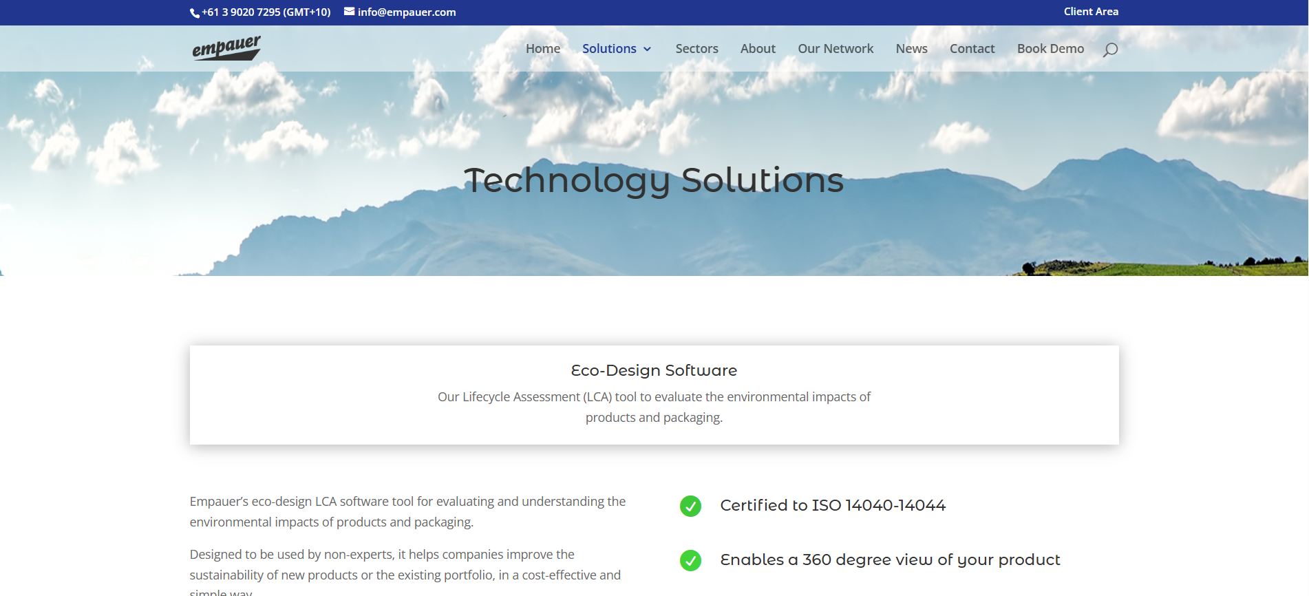
Task: Click the empauer logo
Action: click(226, 48)
